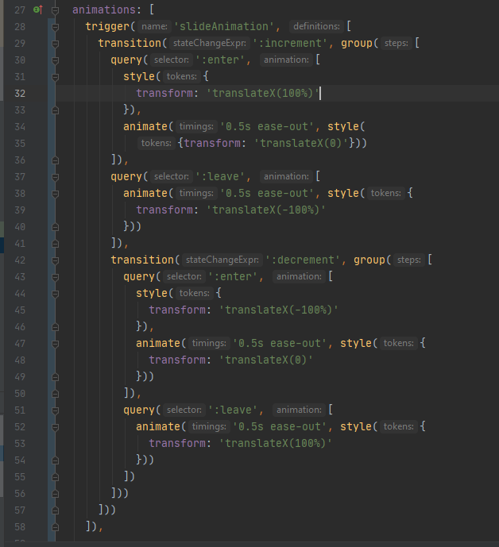Fold the ':leave' query on line 51
The height and width of the screenshot is (547, 499).
pos(55,410)
